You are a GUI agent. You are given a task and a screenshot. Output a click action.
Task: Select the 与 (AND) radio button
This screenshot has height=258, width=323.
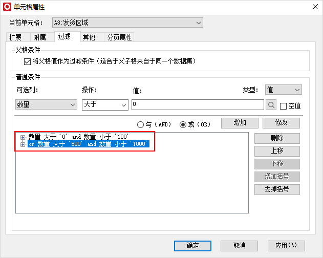pos(140,125)
